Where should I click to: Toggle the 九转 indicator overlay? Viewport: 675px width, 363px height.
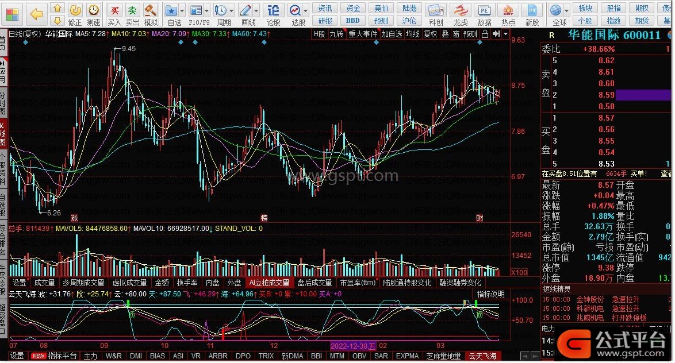click(336, 34)
